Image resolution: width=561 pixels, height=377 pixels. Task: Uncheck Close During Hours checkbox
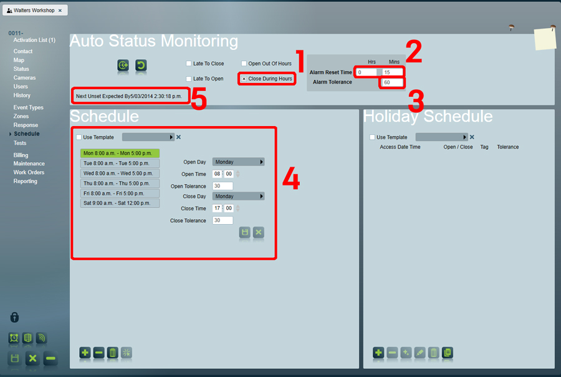coord(244,79)
